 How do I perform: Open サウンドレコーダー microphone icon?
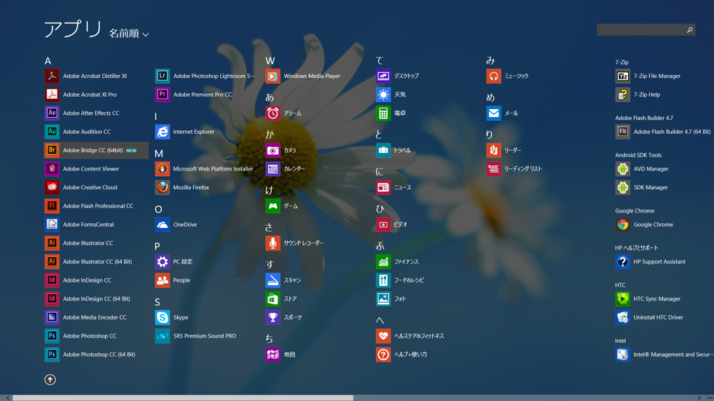pos(272,243)
